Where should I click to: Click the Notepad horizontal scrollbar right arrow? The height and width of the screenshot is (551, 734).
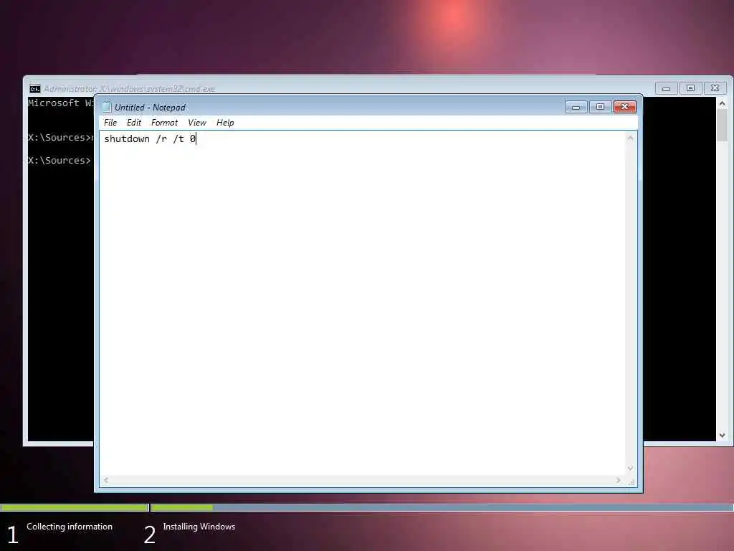click(619, 480)
